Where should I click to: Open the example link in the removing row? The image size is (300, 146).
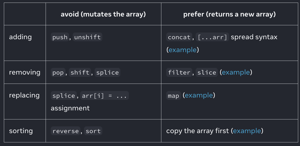(x=236, y=72)
